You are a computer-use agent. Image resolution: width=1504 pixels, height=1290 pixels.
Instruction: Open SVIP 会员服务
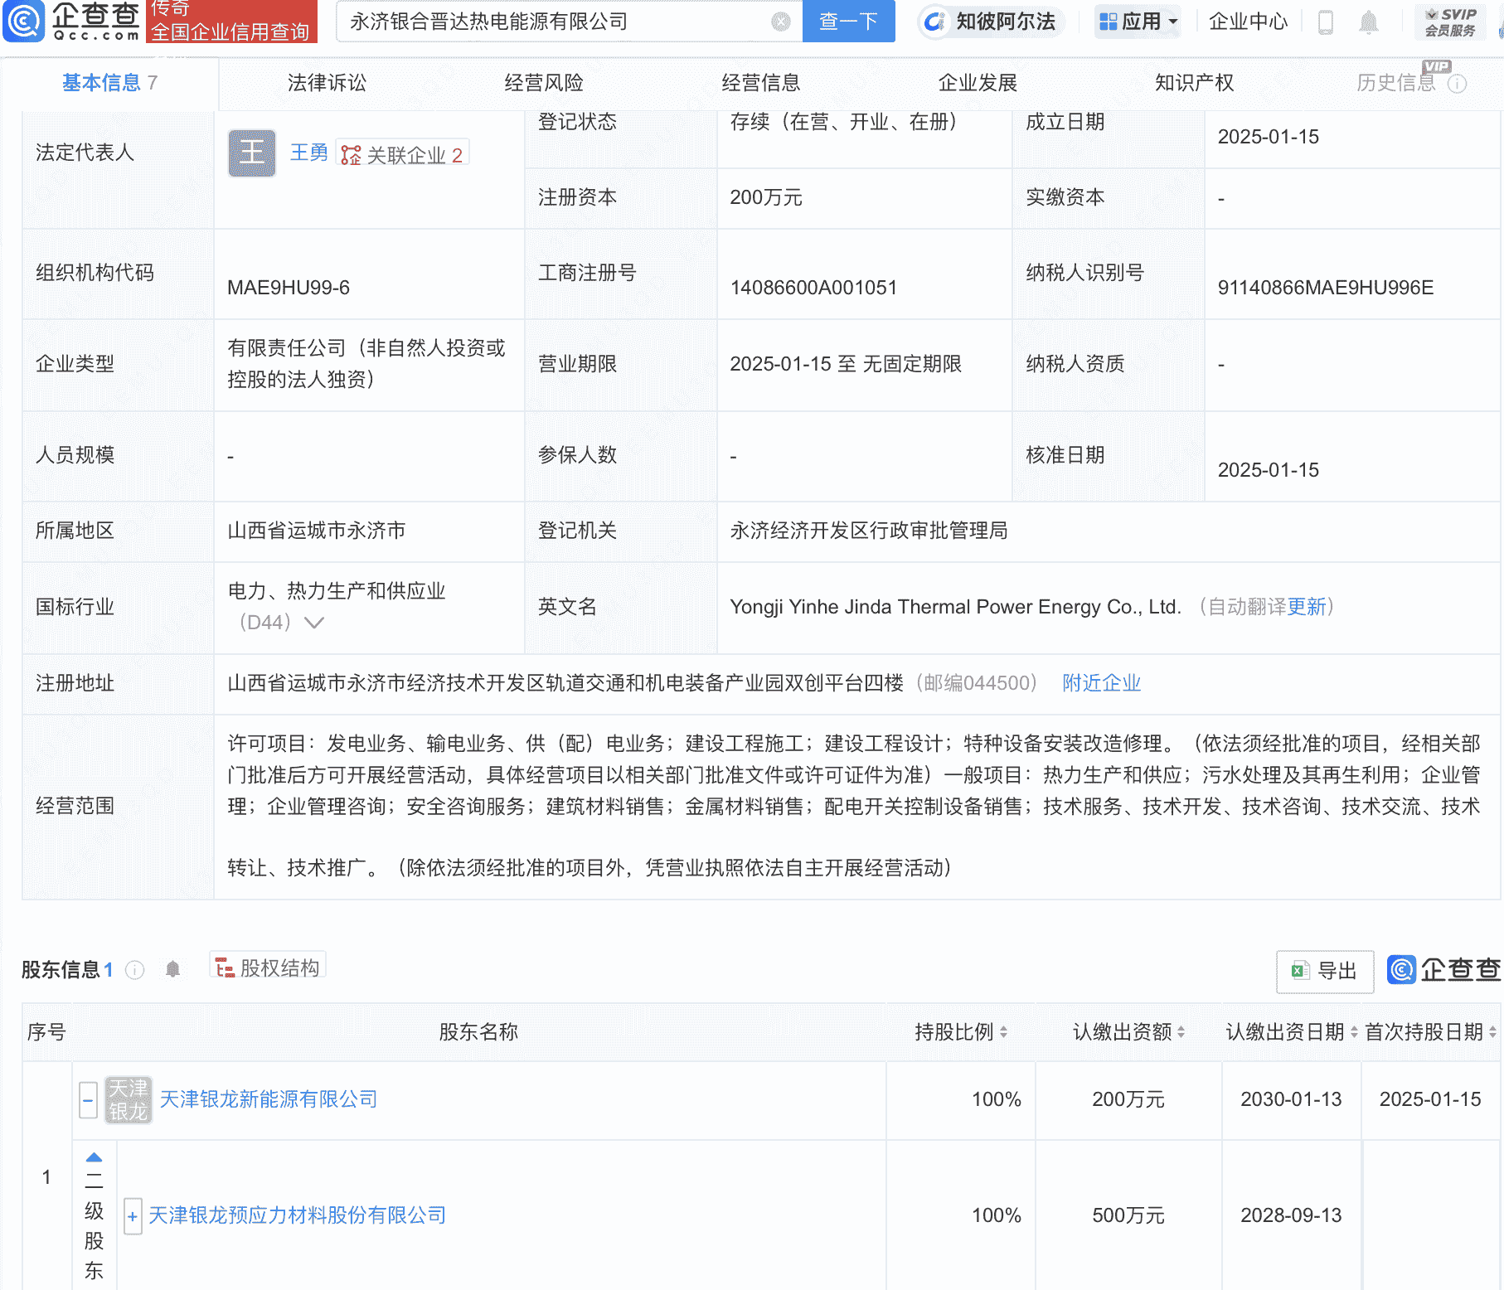[x=1449, y=22]
